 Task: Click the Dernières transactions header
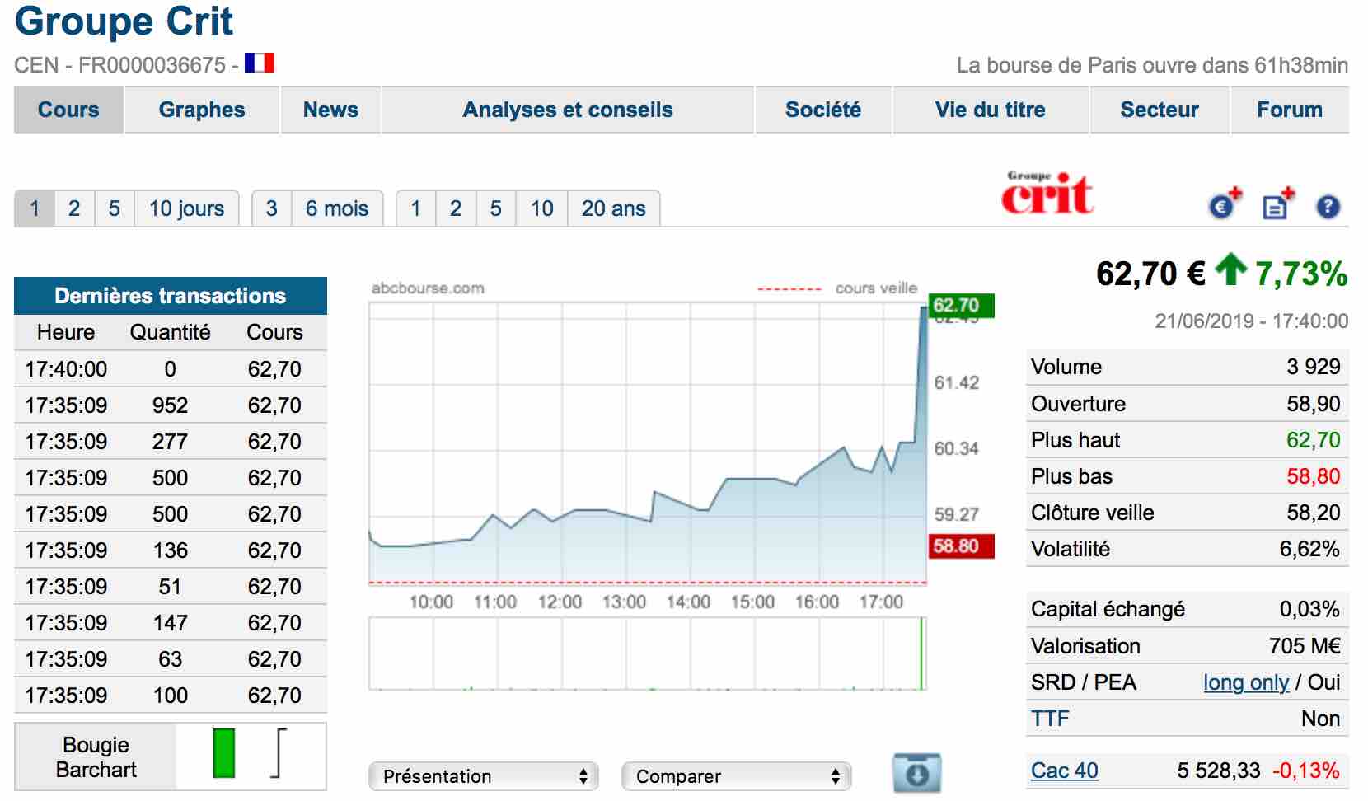click(171, 296)
